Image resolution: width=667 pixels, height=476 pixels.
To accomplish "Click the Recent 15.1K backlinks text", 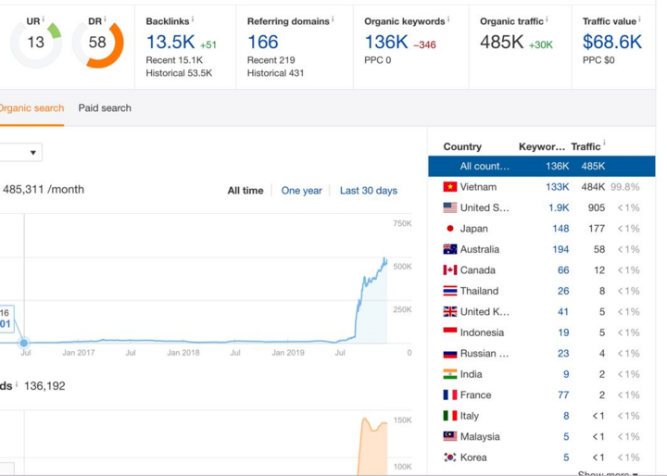I will coord(174,60).
